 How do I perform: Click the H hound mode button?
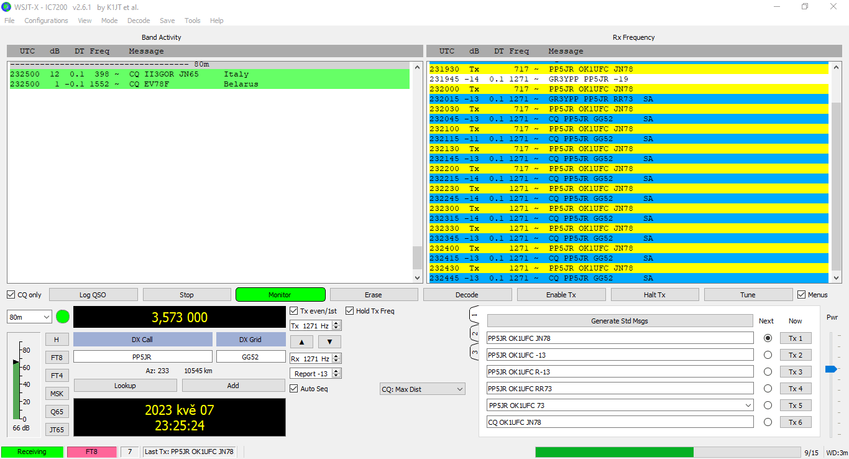coord(57,340)
